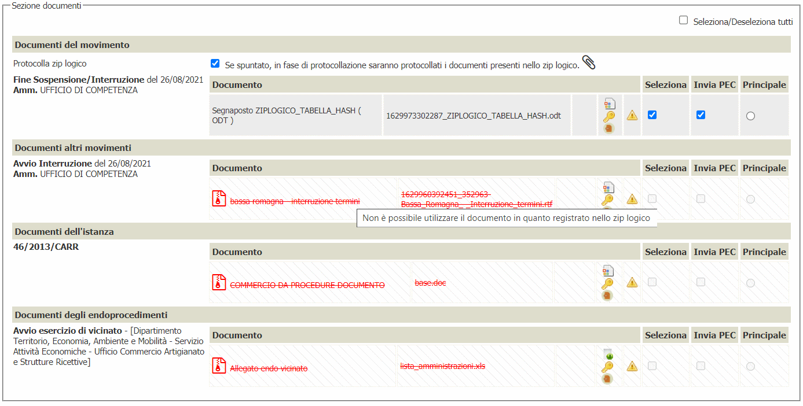Screen dimensions: 803x406
Task: Click key icon in ZIPLOGICO_TABELLA_HASH row
Action: coord(608,116)
